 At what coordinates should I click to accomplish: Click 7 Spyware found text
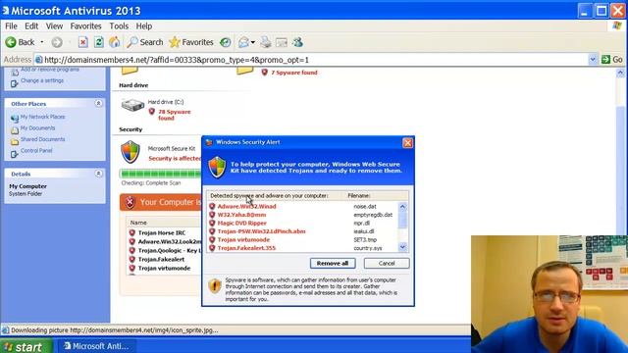(294, 73)
